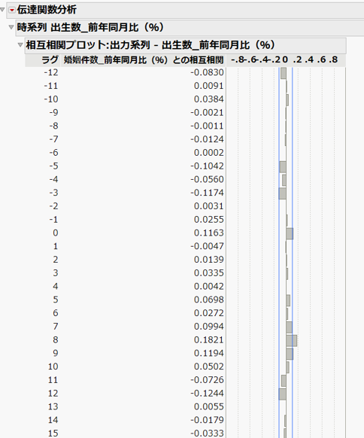Image resolution: width=364 pixels, height=438 pixels.
Task: Select the value 0.1821 at lag 8
Action: [x=209, y=339]
